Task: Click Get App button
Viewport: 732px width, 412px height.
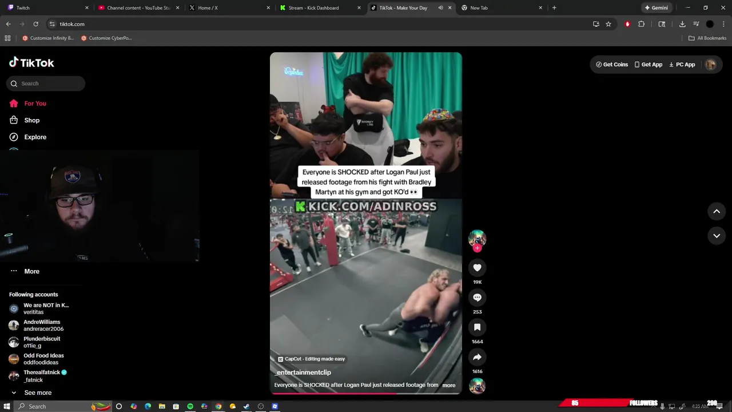Action: tap(649, 65)
